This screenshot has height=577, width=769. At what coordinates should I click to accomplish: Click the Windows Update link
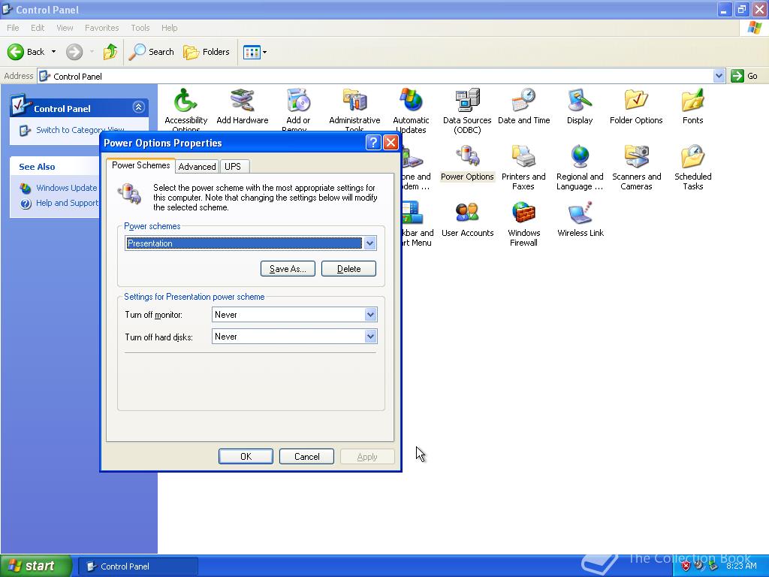pos(66,187)
